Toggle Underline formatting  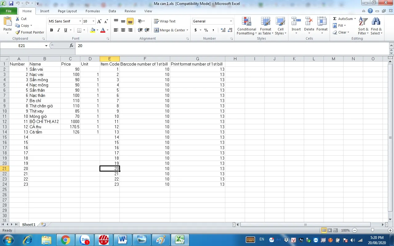click(66, 30)
